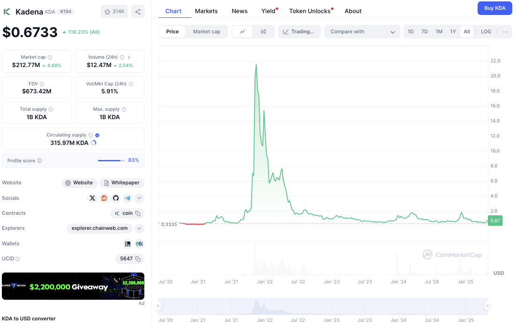Switch chart to candlestick view
The height and width of the screenshot is (326, 516).
click(x=263, y=31)
